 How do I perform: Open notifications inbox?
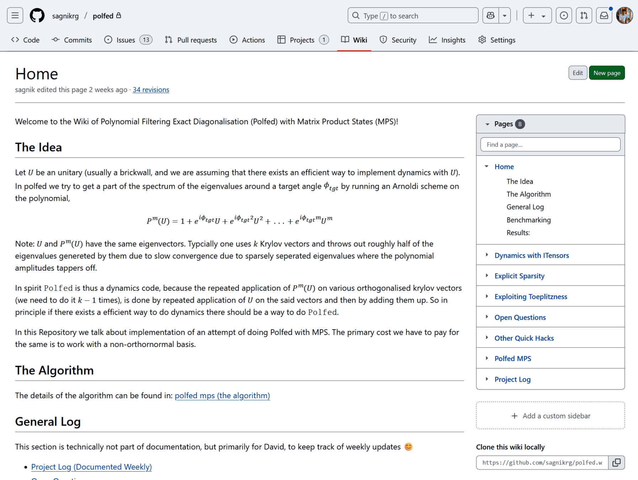point(604,16)
